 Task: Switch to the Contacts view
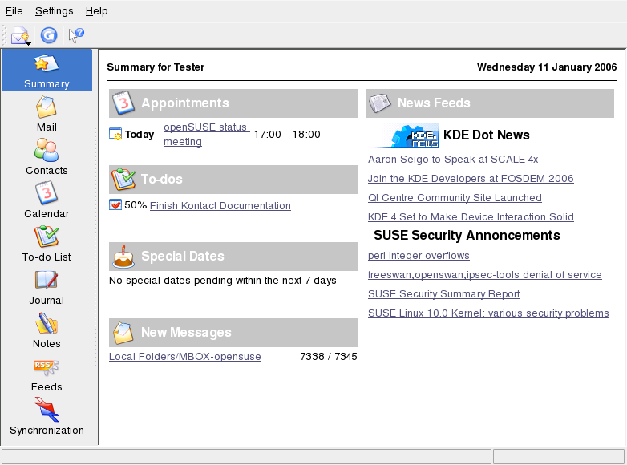(x=47, y=157)
